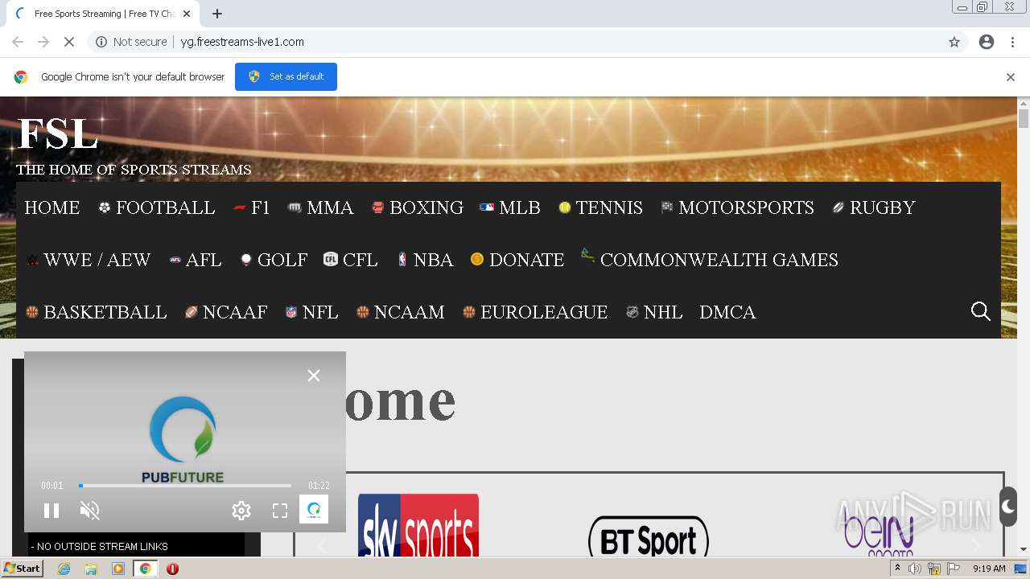Open the website search magnifier icon

click(x=980, y=311)
